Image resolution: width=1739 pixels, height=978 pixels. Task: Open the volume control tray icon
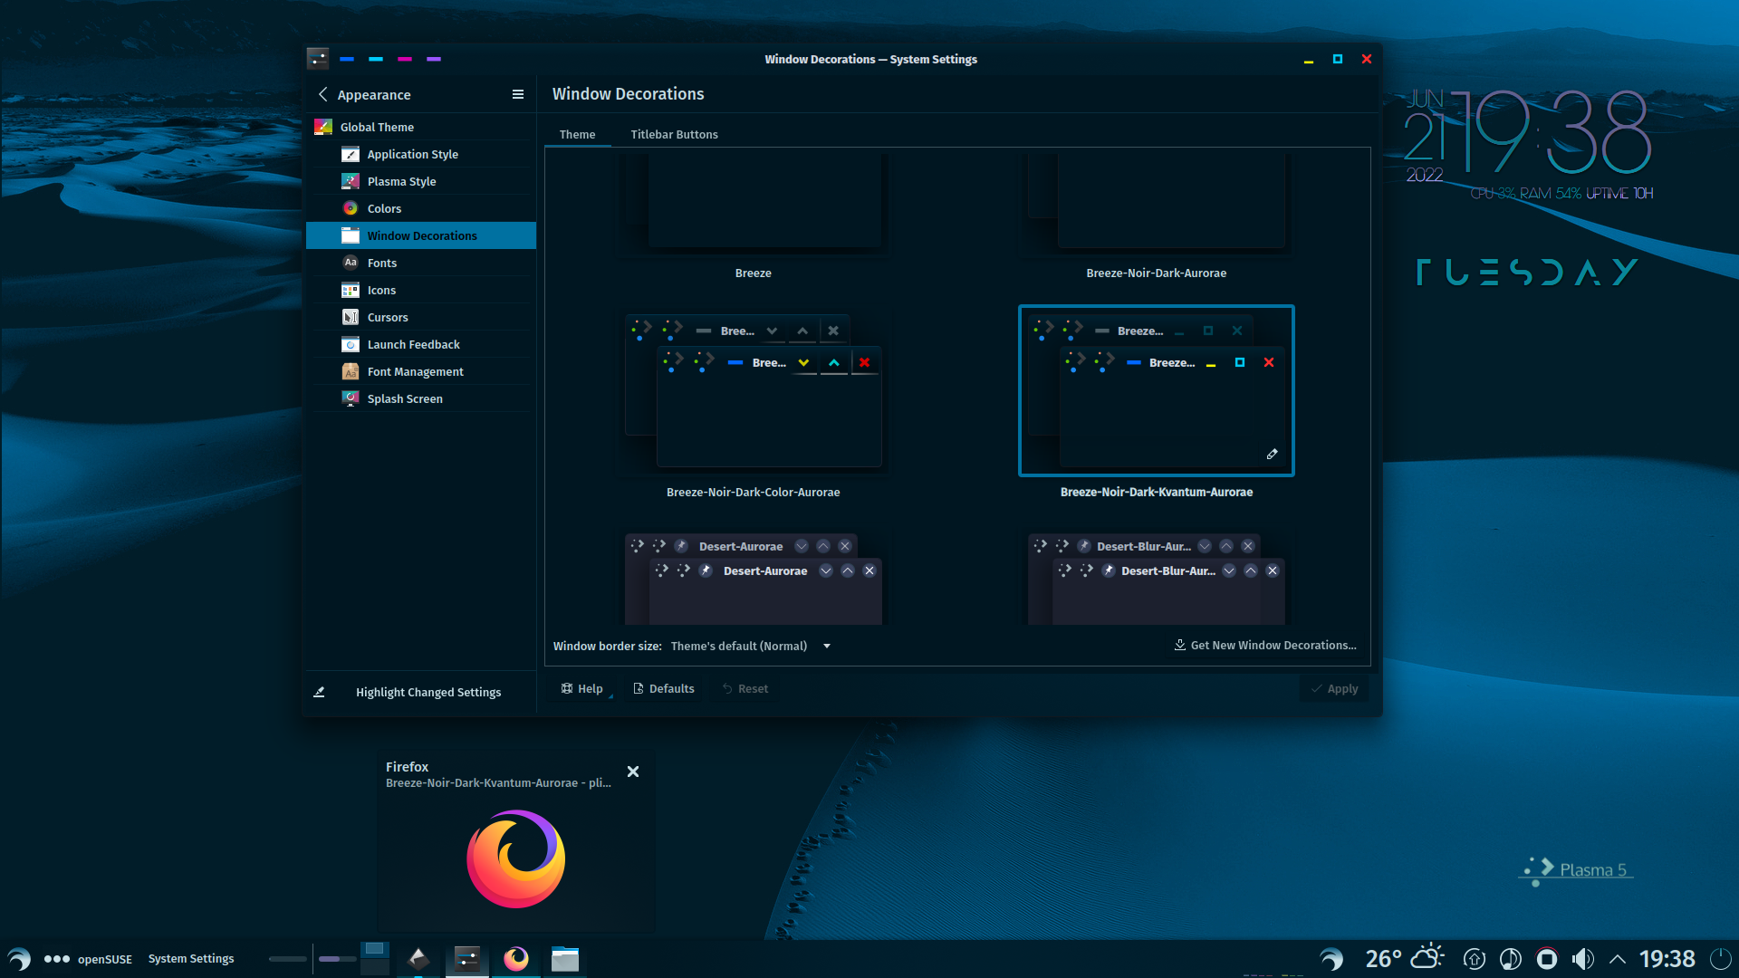click(x=1583, y=958)
